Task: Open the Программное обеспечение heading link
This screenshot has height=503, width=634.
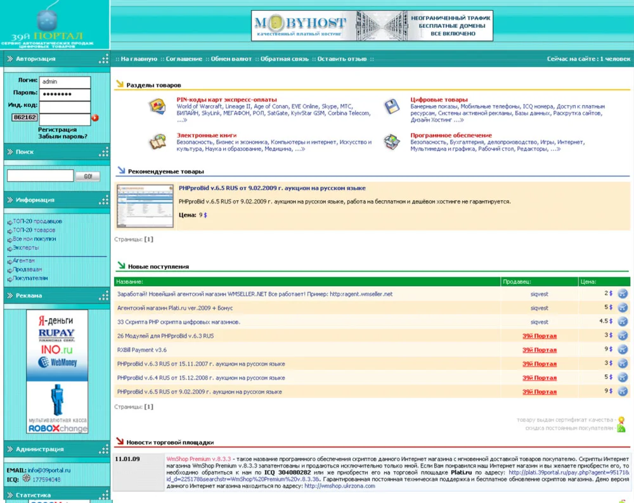Action: pos(451,135)
